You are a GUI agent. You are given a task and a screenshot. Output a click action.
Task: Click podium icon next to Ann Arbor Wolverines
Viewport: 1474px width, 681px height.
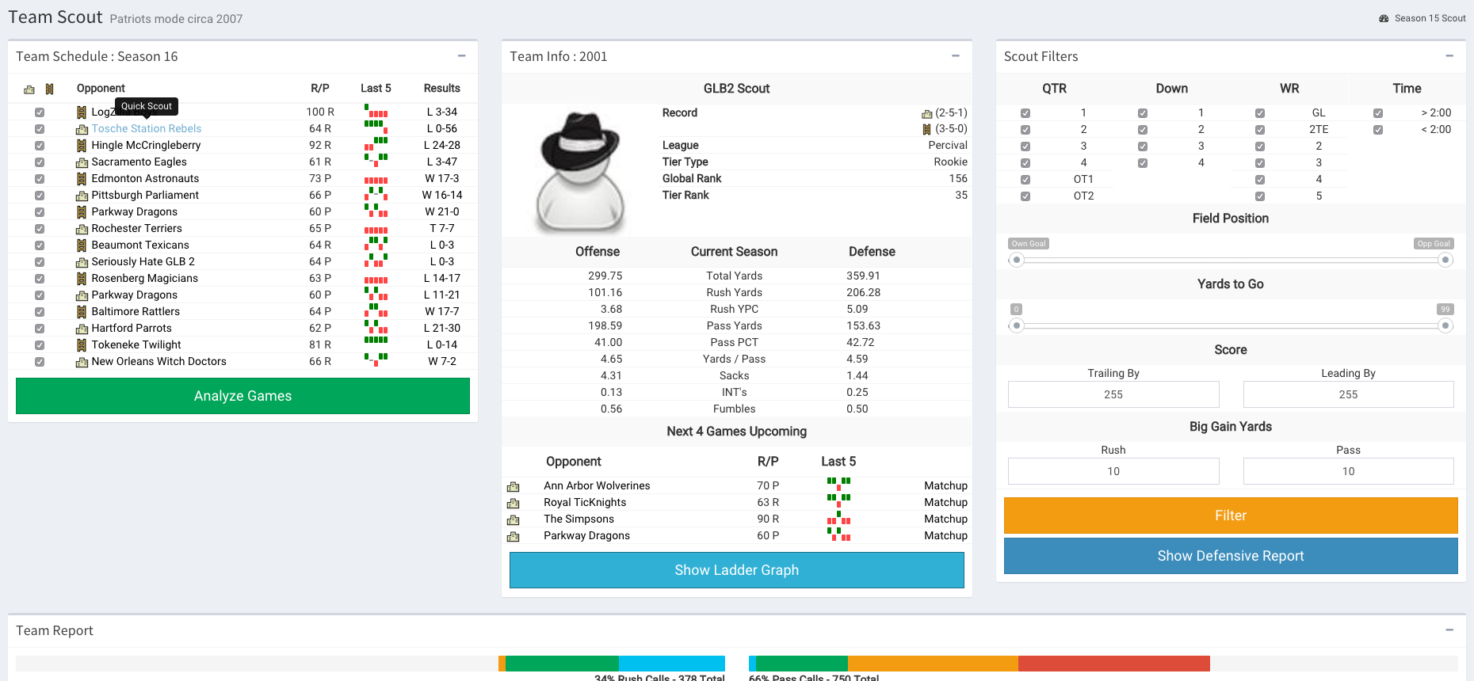513,486
